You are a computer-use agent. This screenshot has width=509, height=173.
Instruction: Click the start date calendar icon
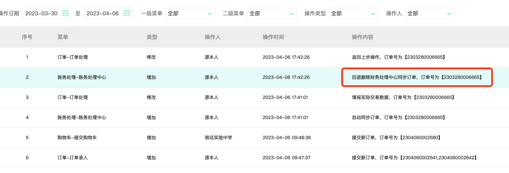click(66, 13)
